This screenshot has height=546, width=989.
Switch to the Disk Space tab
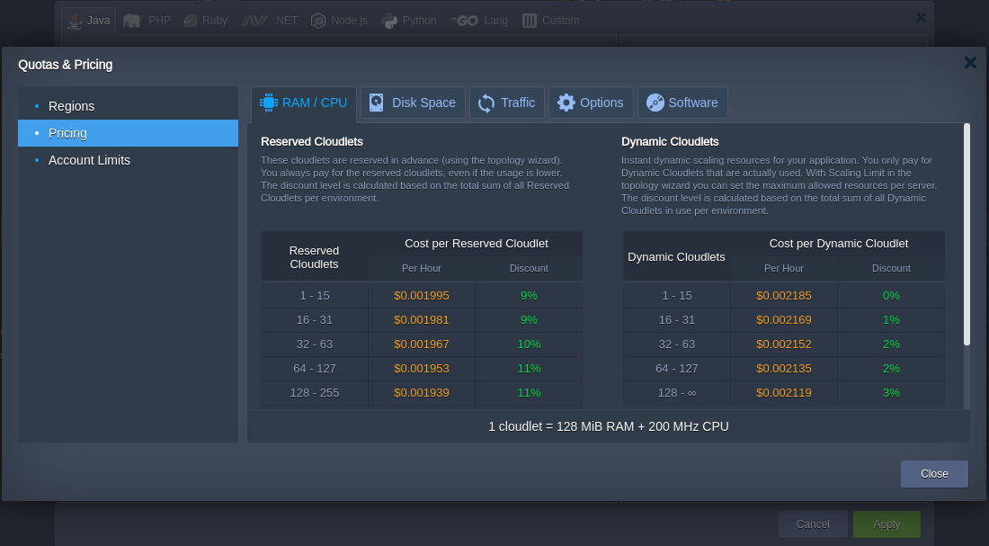pyautogui.click(x=412, y=102)
